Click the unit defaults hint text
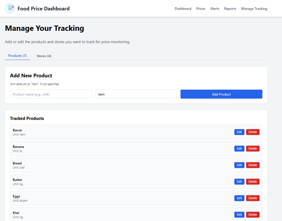 (x=34, y=84)
